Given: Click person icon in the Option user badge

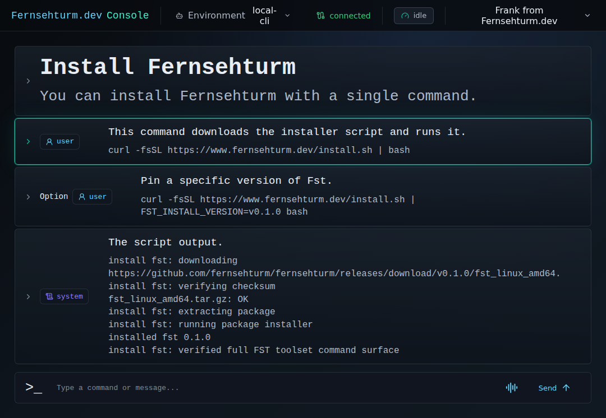Looking at the screenshot, I should (82, 197).
